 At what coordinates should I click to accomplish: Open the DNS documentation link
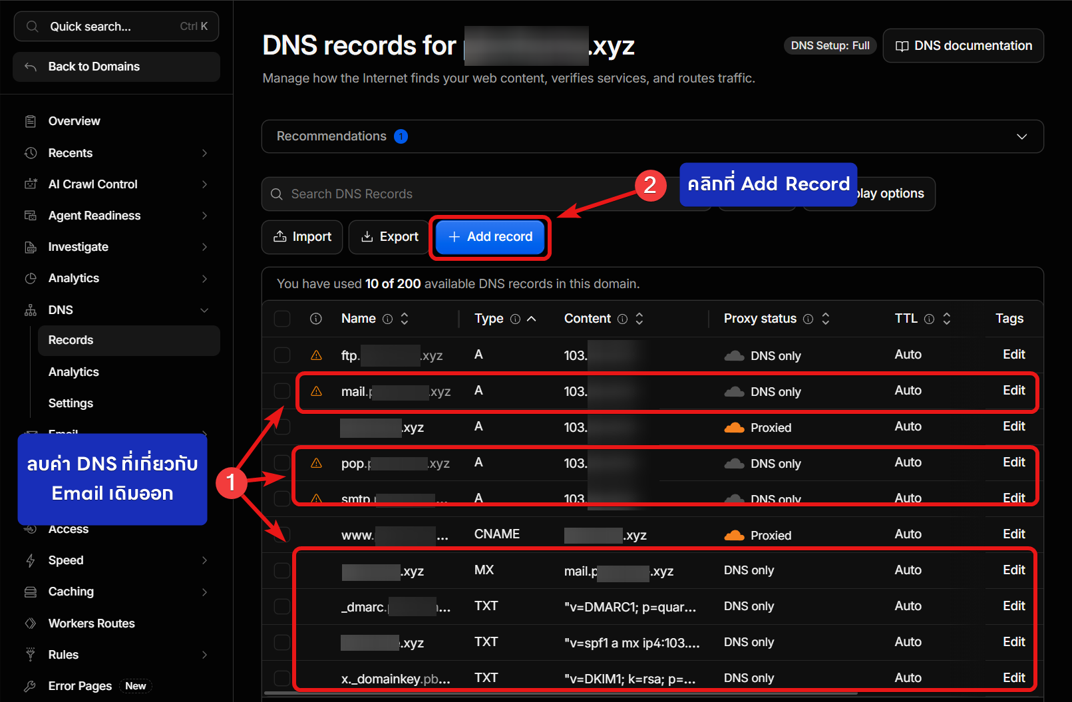coord(963,46)
